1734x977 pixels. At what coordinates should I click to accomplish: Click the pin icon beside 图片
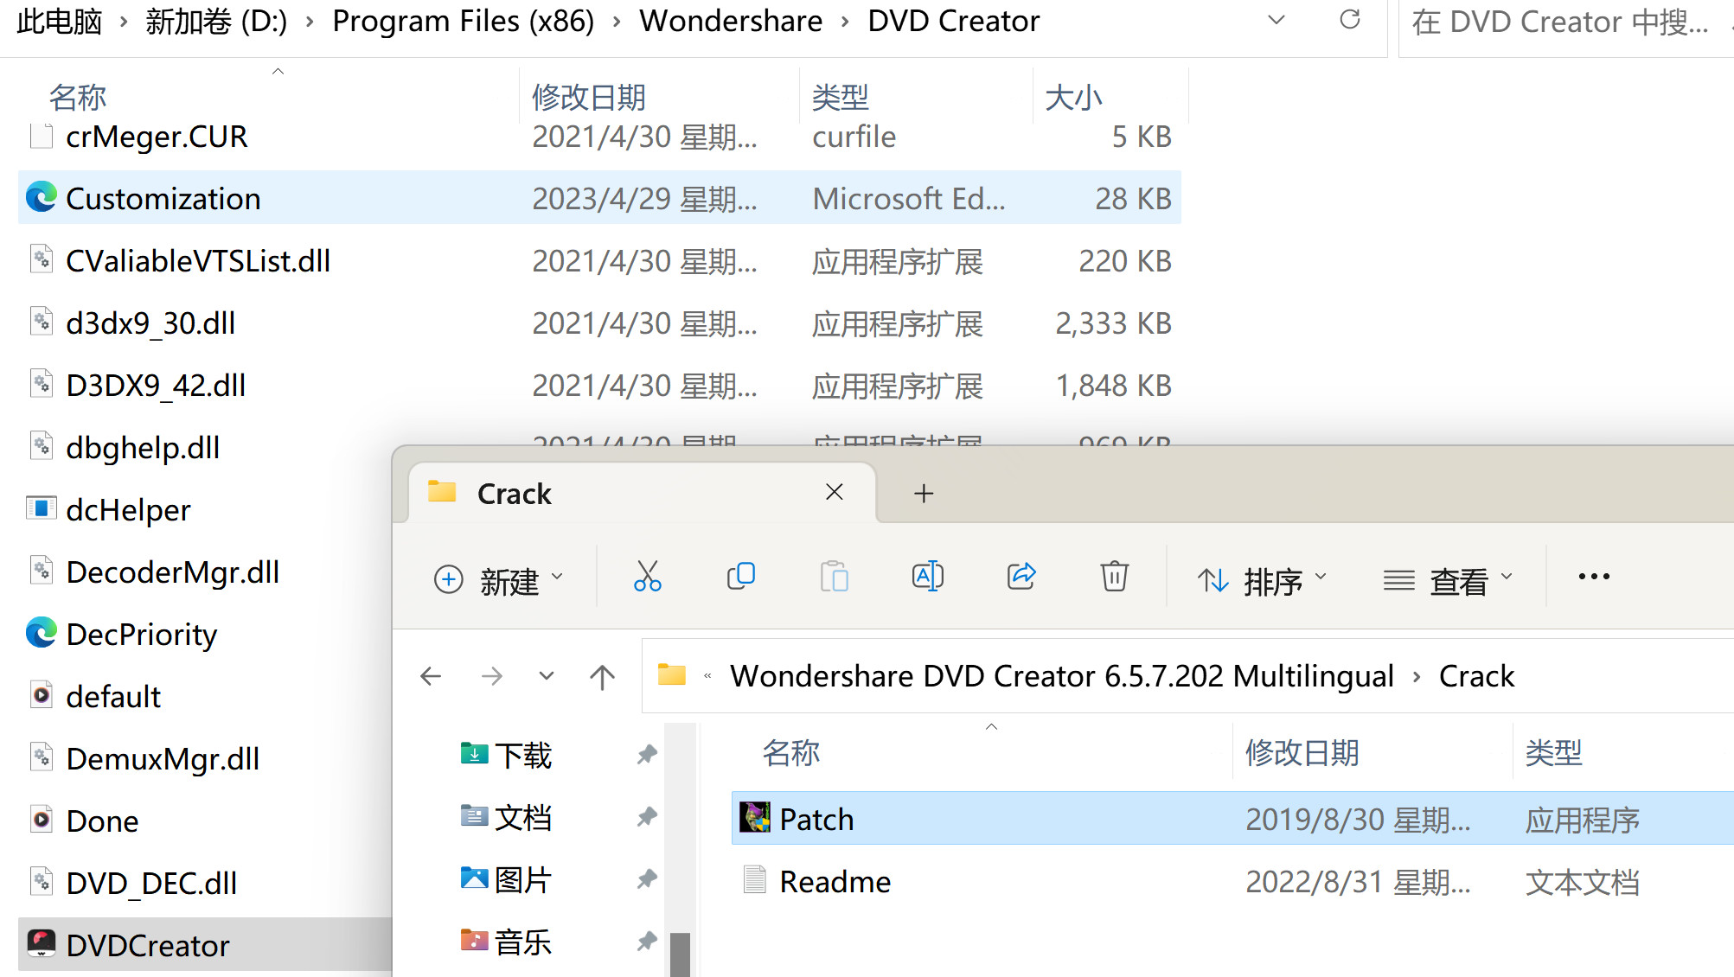click(x=647, y=879)
